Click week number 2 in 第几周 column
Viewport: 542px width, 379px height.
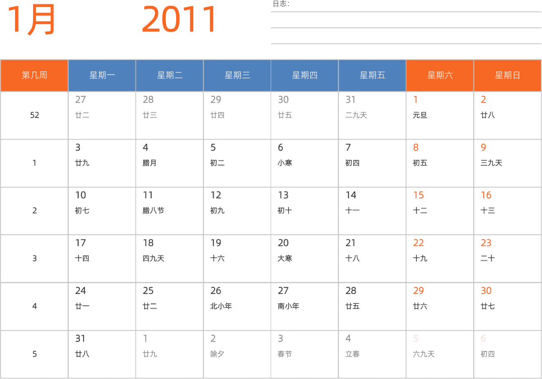(x=34, y=211)
